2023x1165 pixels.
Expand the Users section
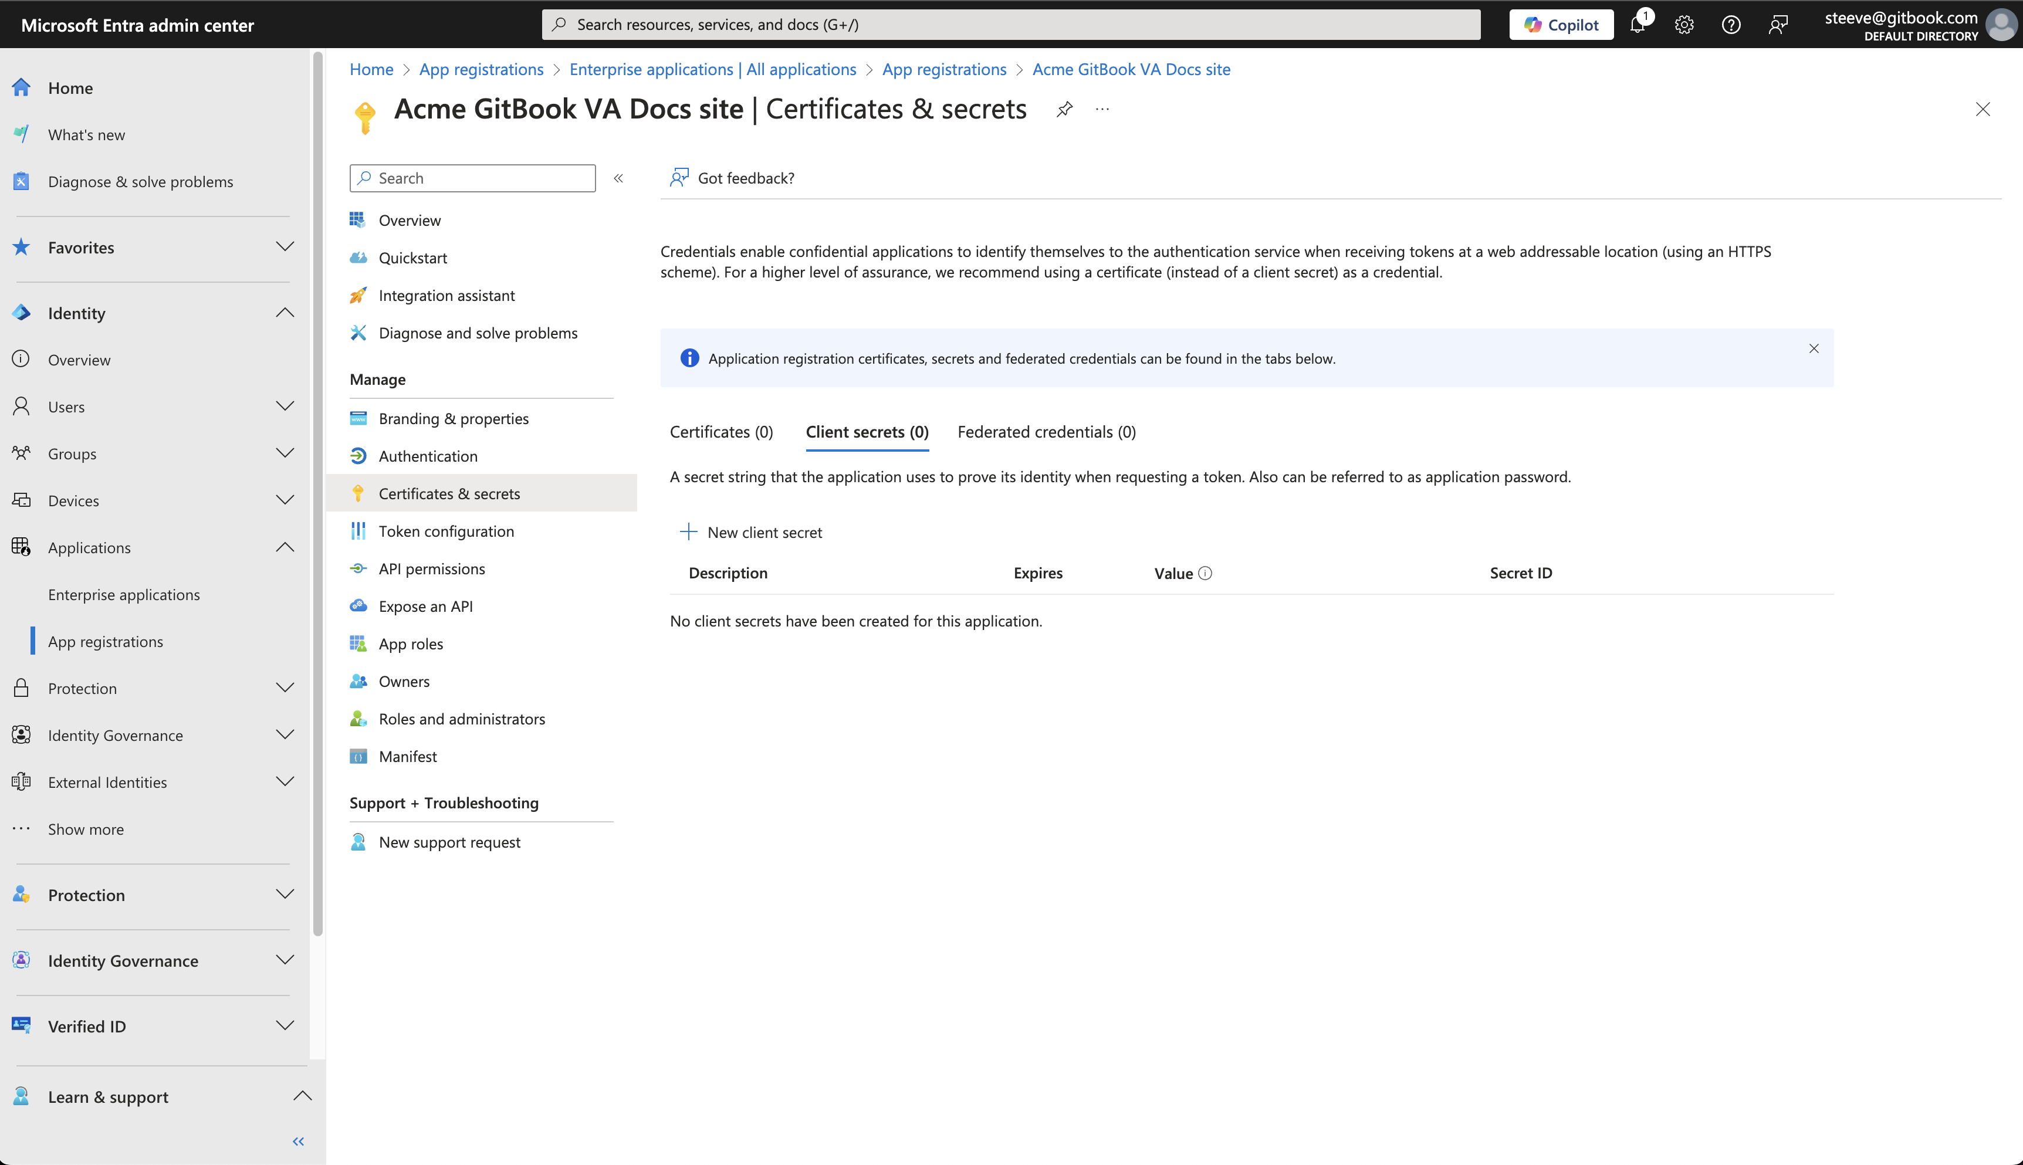[285, 407]
